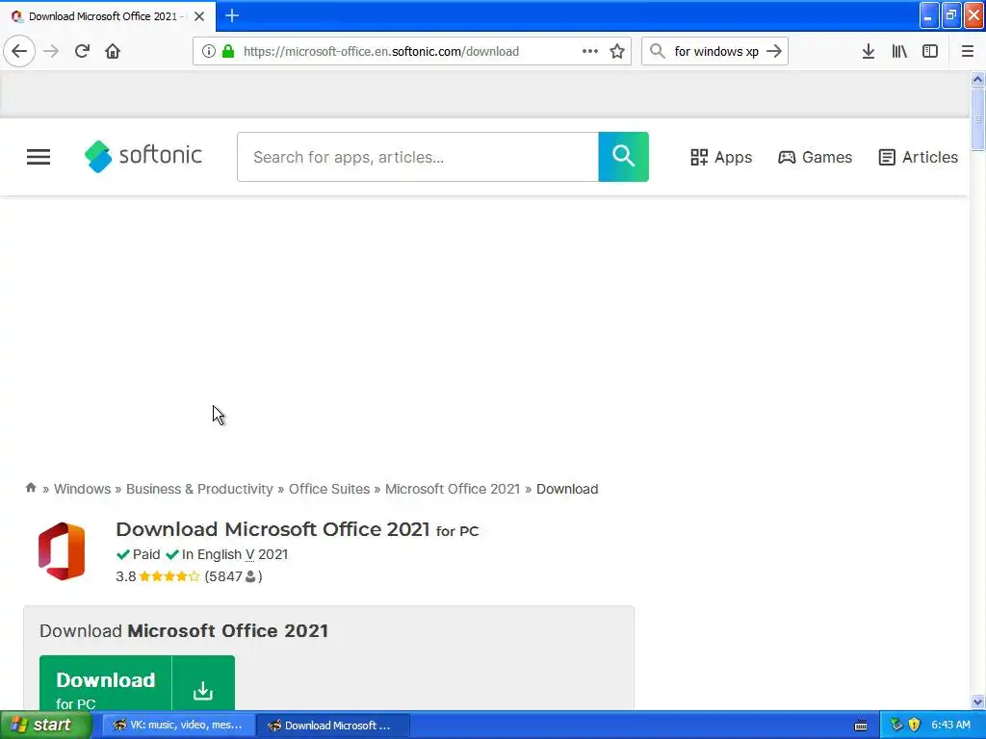Select the Download Microsoft Office 2021 tab
986x739 pixels.
click(107, 16)
